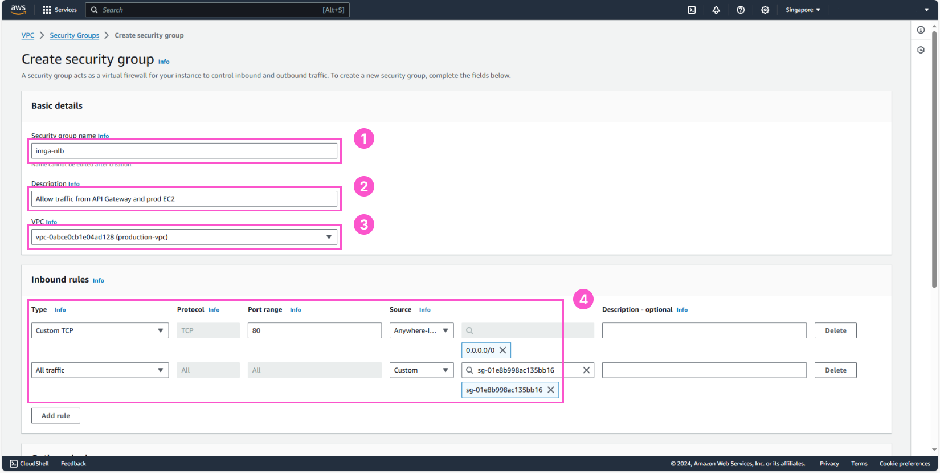Clear the sg-01e8b998ac135bb16 source search field

(586, 370)
